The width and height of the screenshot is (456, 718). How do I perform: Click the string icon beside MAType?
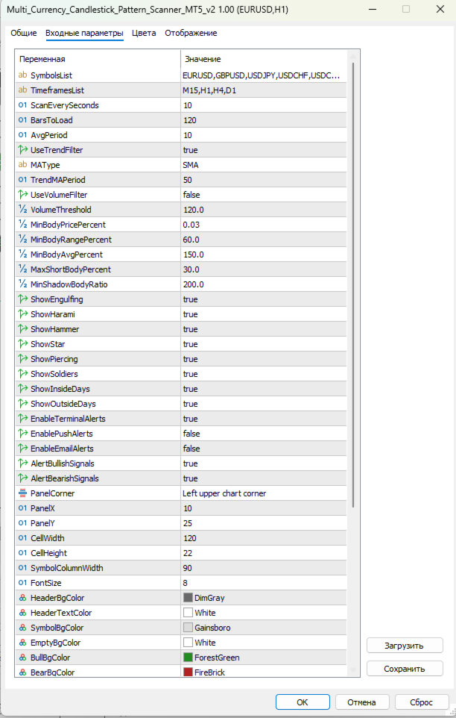(x=22, y=165)
